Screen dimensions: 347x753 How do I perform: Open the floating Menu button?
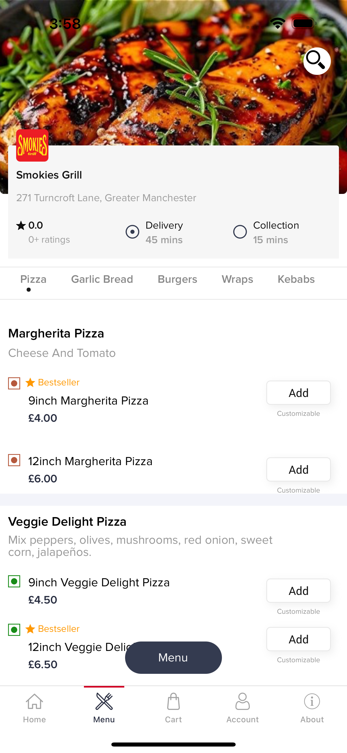173,657
